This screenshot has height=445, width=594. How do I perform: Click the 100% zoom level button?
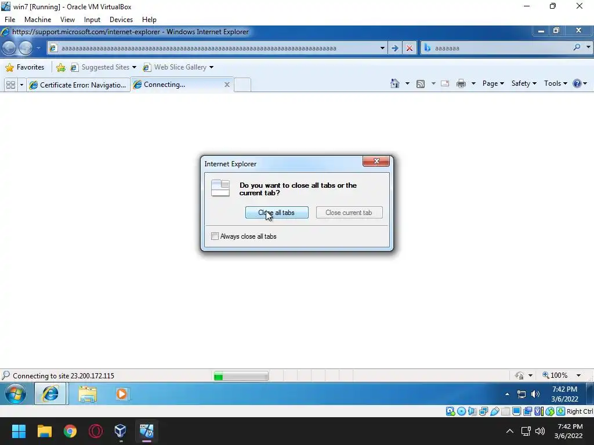click(x=555, y=375)
